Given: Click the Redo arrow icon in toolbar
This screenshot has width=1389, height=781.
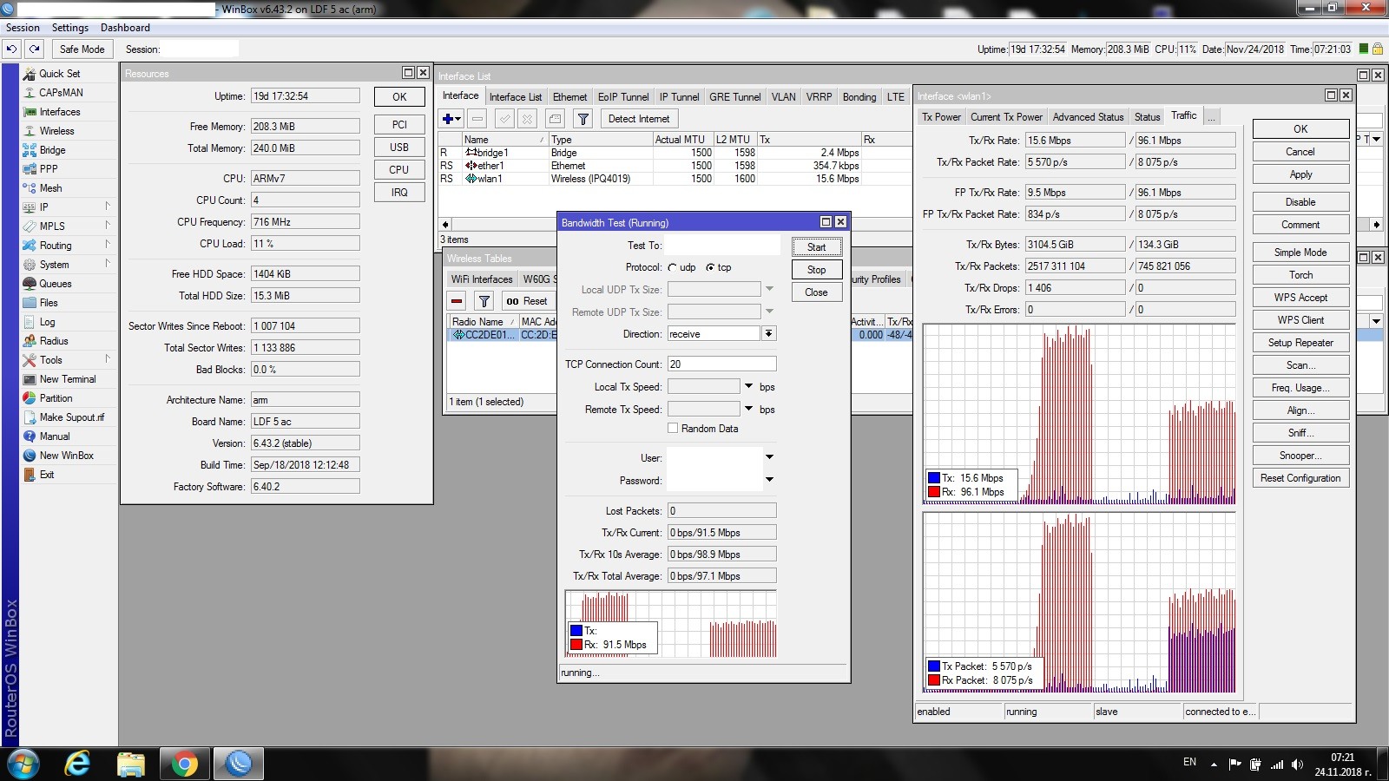Looking at the screenshot, I should point(34,49).
